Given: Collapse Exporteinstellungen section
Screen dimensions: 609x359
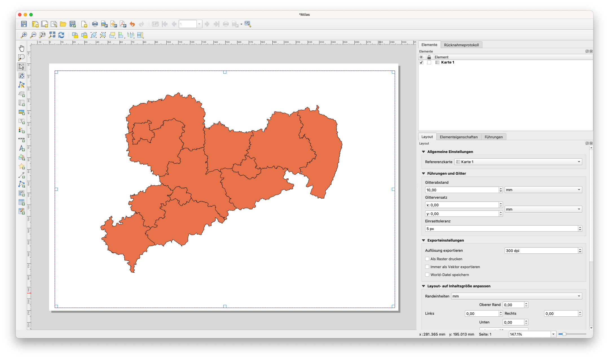Looking at the screenshot, I should pyautogui.click(x=423, y=240).
